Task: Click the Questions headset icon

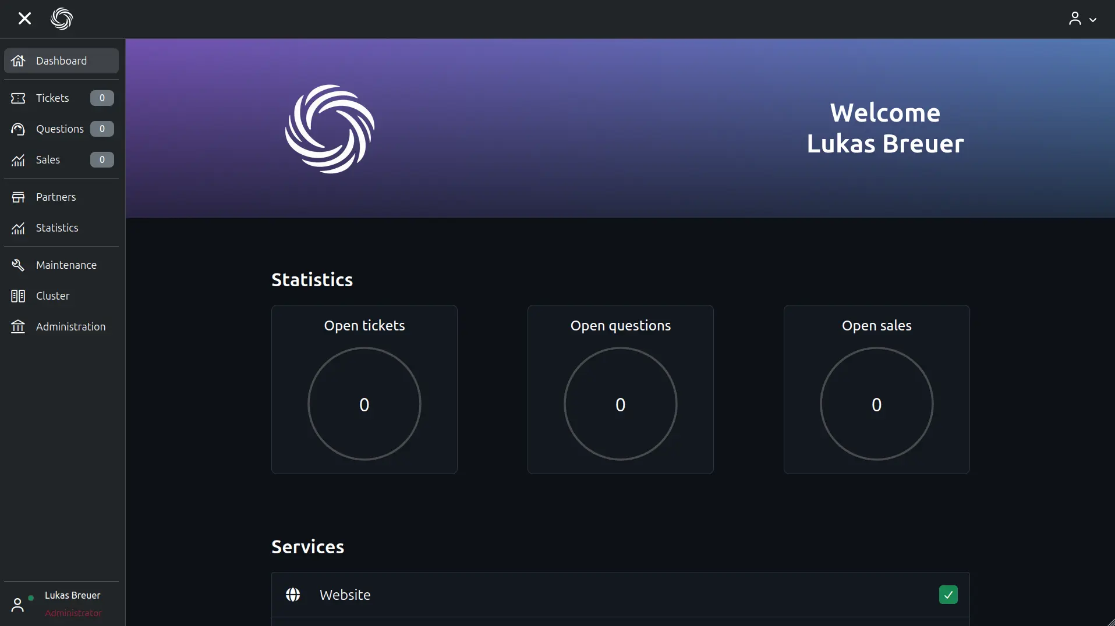Action: click(18, 129)
